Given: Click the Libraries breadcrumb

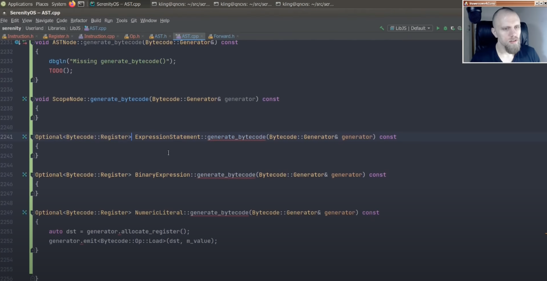Looking at the screenshot, I should [57, 28].
